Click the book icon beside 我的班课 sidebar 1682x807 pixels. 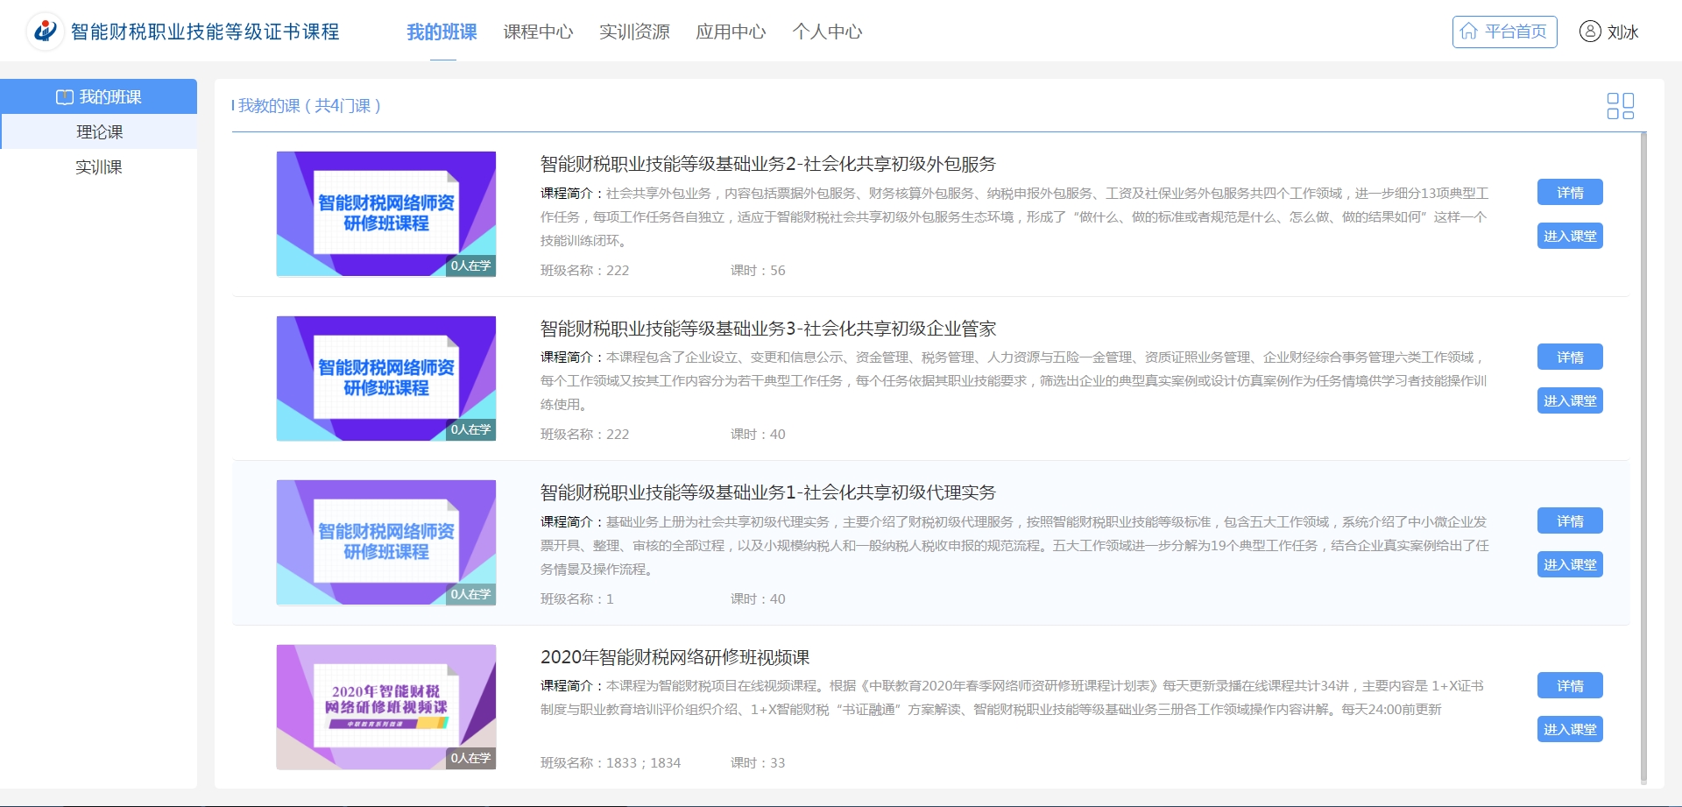pos(64,97)
